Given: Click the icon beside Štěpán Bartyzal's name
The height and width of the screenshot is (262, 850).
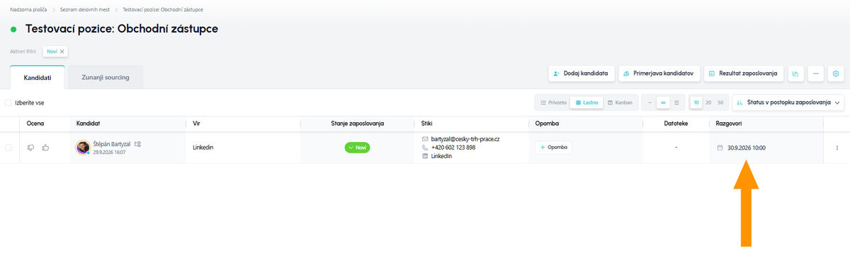Looking at the screenshot, I should [x=138, y=144].
